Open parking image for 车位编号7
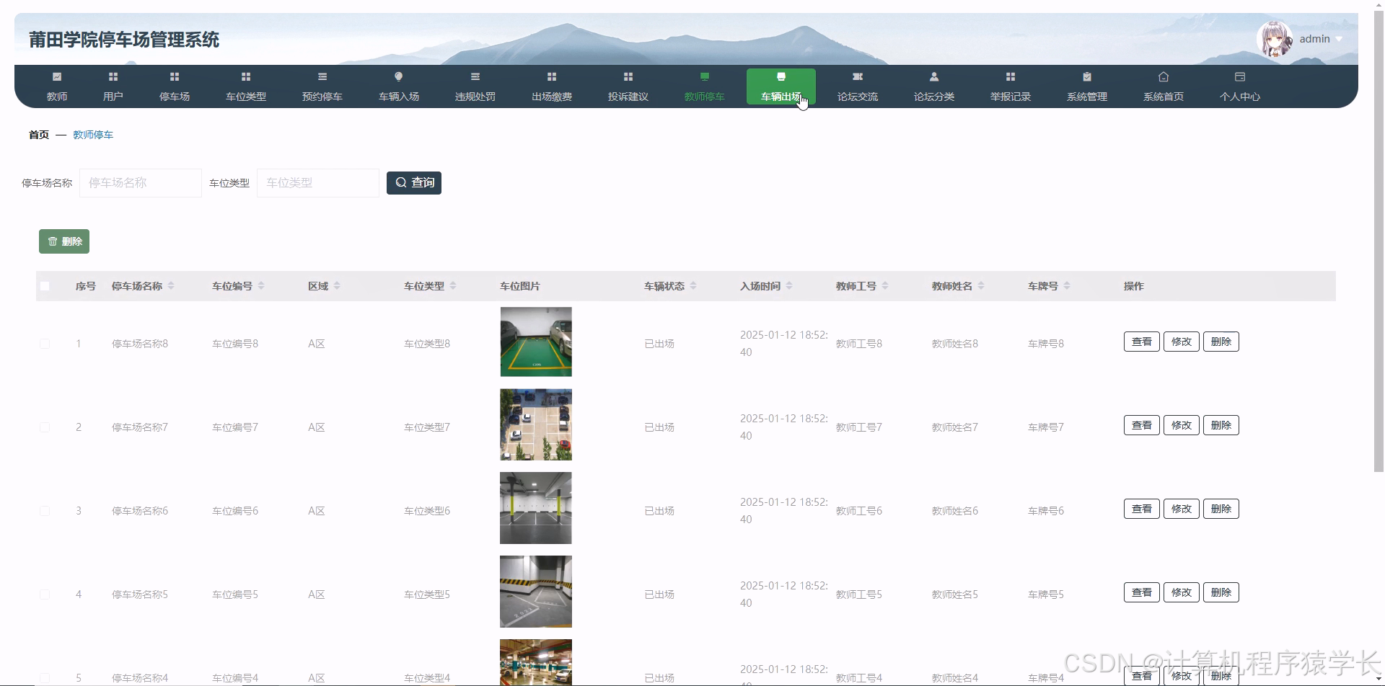 (x=536, y=424)
